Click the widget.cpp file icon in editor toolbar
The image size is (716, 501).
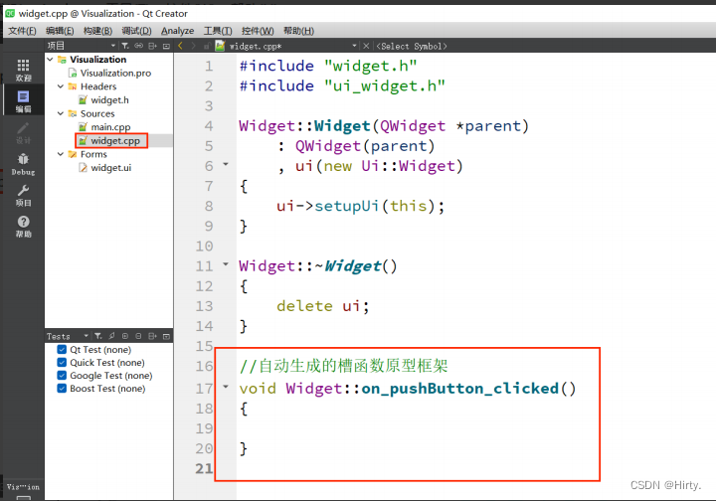pos(220,46)
